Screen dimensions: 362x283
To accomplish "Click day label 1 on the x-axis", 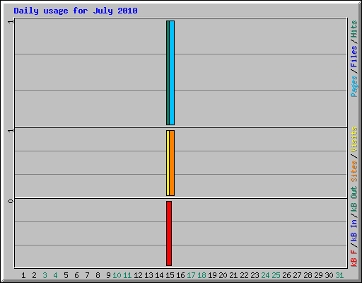I will click(23, 275).
